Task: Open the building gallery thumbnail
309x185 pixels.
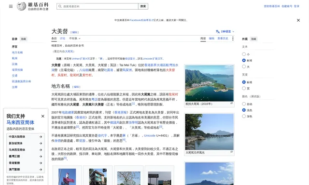Action: pyautogui.click(x=98, y=177)
